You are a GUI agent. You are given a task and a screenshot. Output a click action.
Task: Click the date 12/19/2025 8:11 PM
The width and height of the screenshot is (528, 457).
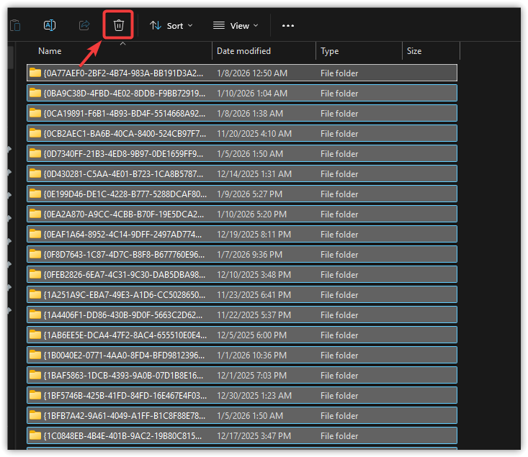point(254,234)
